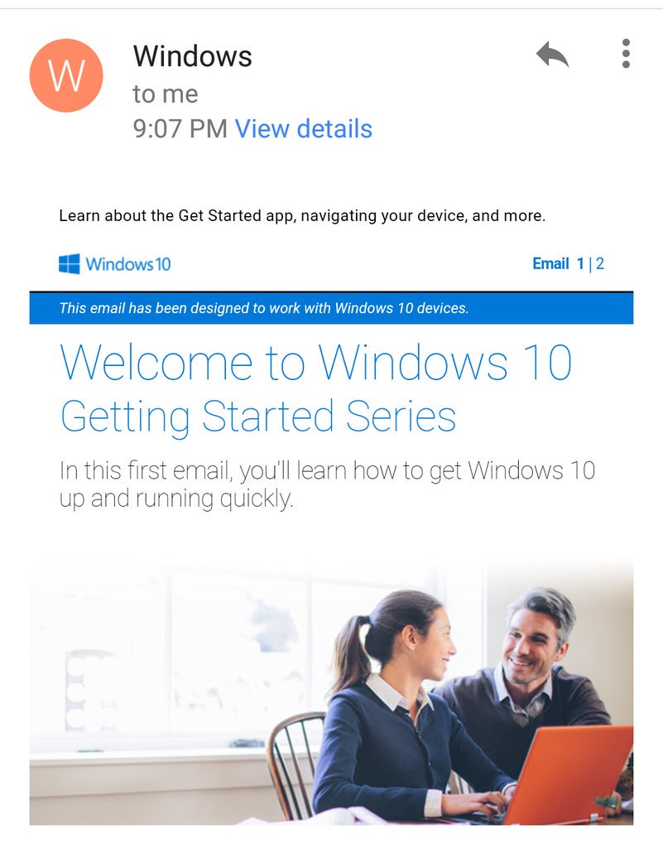Viewport: 663px width, 848px height.
Task: Select the sender name Windows
Action: [192, 55]
